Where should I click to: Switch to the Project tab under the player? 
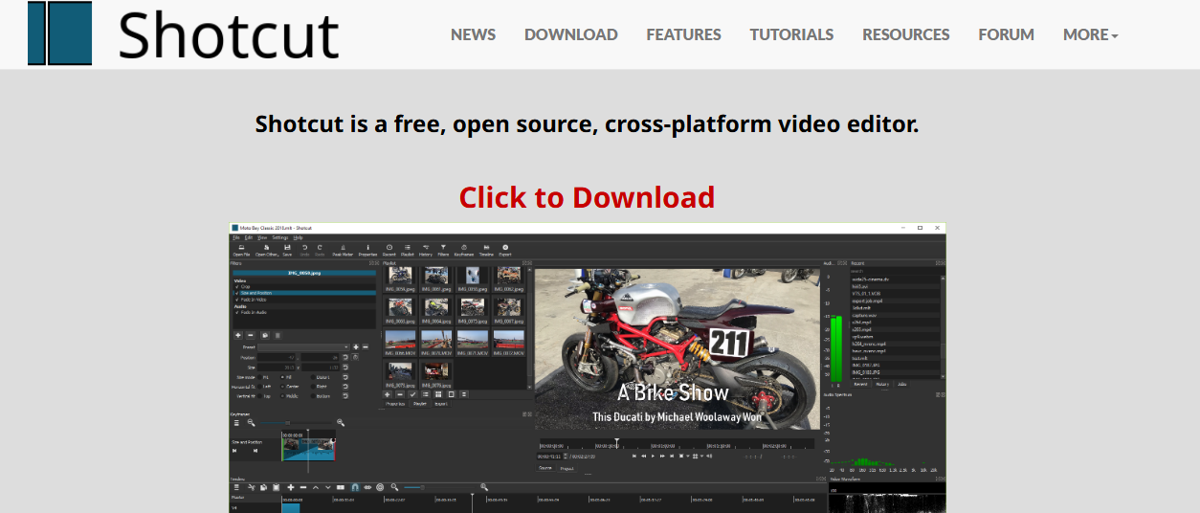(567, 468)
